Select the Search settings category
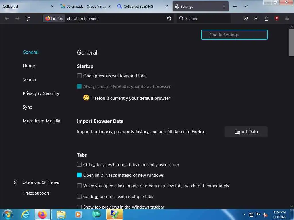The width and height of the screenshot is (294, 220). 29,80
